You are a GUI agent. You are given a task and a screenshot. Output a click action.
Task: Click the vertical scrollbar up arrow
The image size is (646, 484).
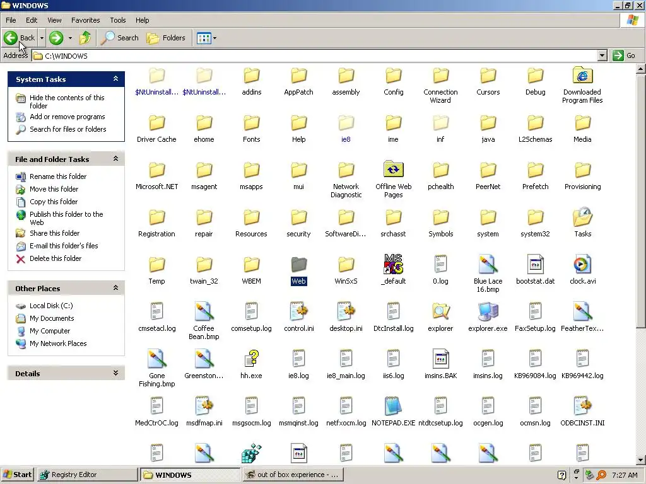(x=641, y=69)
